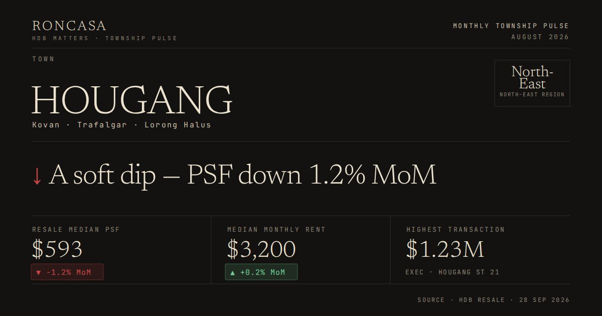The width and height of the screenshot is (602, 316).
Task: Click the Lorong Halus label
Action: point(178,125)
